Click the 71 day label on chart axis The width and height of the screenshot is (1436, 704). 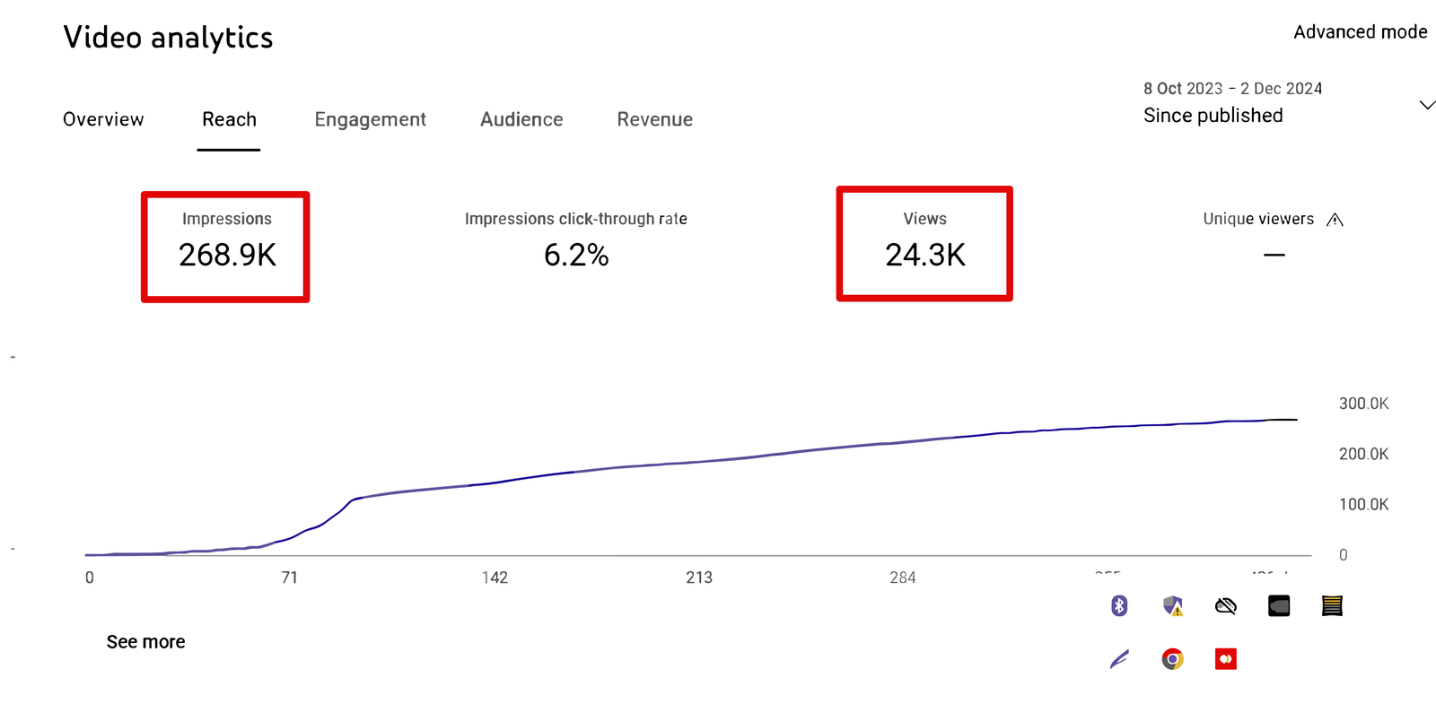(x=289, y=578)
